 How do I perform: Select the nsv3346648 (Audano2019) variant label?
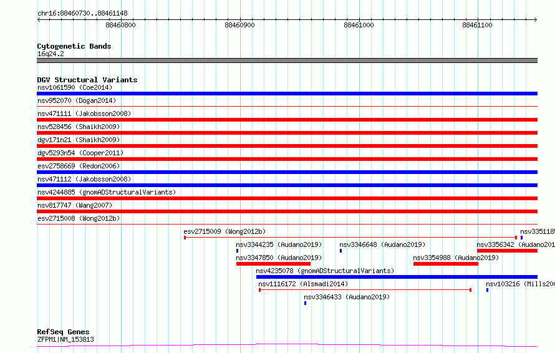click(382, 244)
